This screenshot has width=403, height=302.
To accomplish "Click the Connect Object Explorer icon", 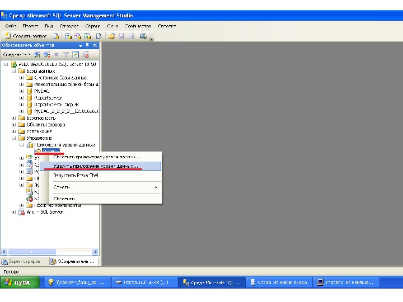I will (x=38, y=54).
